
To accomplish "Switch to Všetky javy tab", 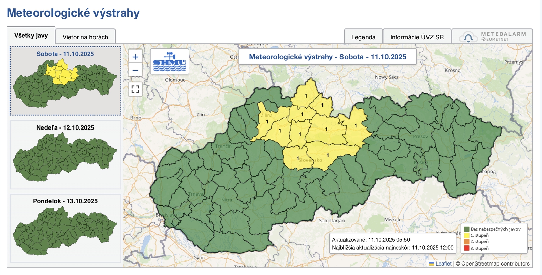I will pyautogui.click(x=31, y=36).
